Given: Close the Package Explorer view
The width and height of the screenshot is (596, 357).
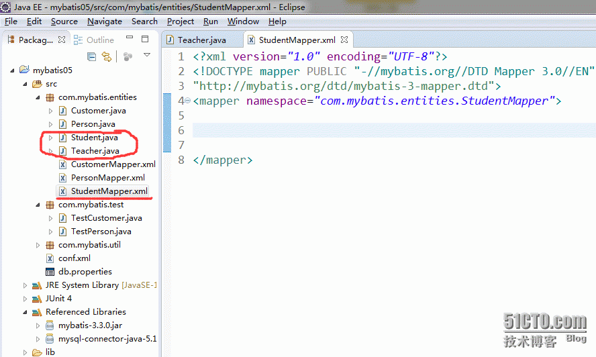Looking at the screenshot, I should [x=62, y=40].
